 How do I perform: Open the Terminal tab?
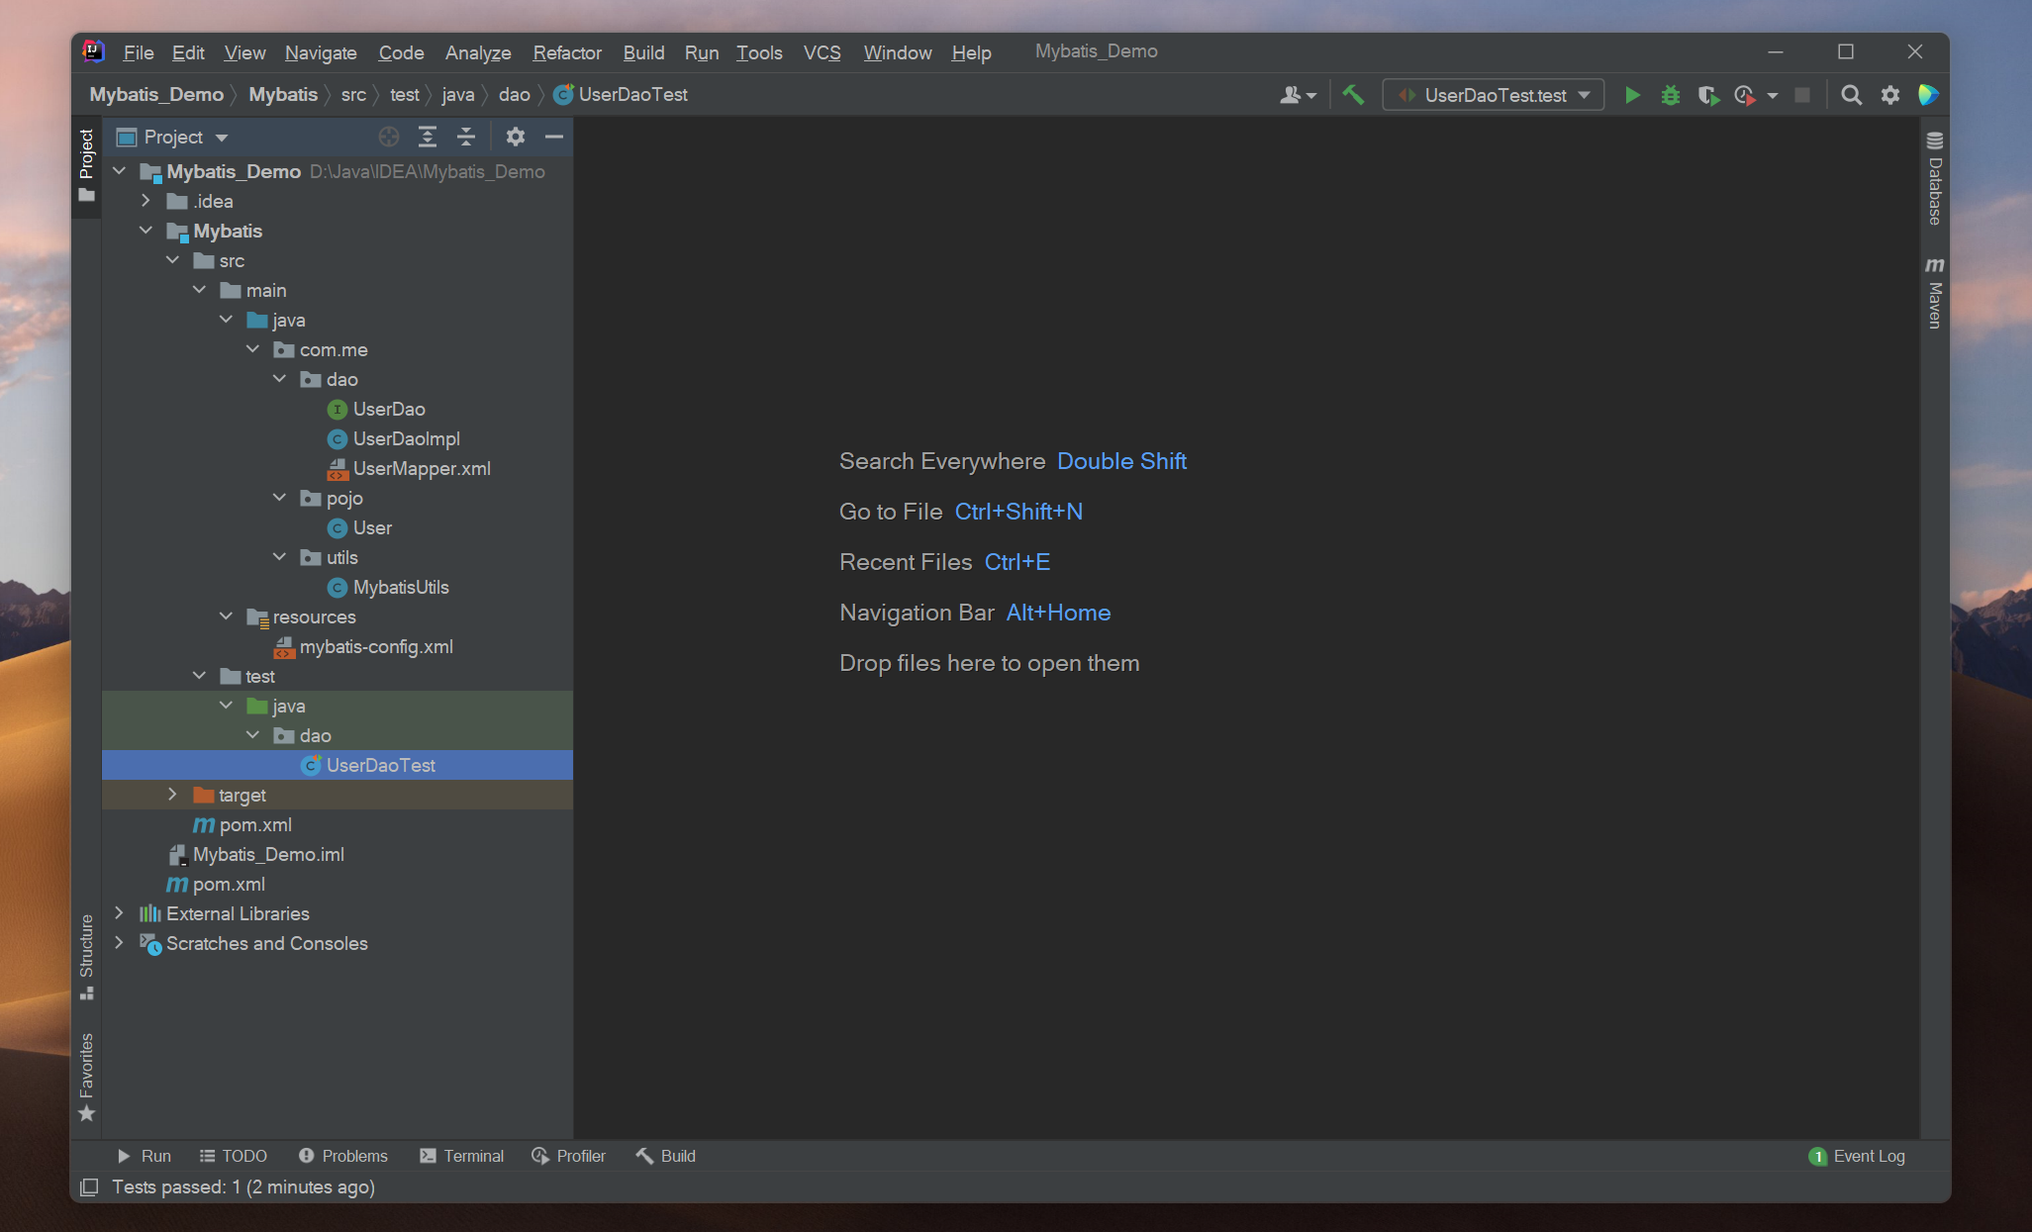[x=462, y=1156]
